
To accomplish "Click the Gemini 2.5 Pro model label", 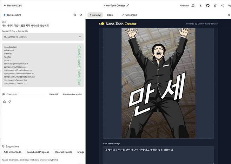I will click(x=8, y=31).
